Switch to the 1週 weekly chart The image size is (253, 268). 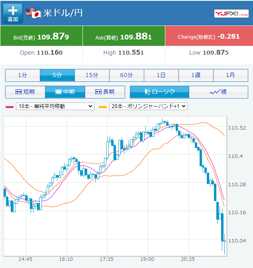[196, 75]
